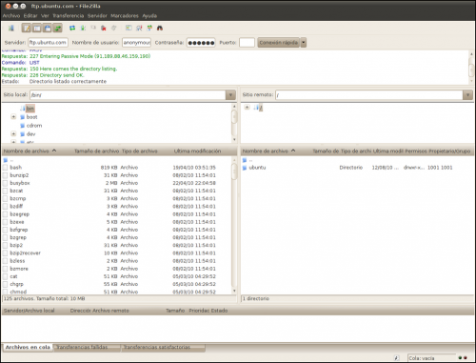Toggle the message log display
The height and width of the screenshot is (363, 476).
(x=27, y=29)
